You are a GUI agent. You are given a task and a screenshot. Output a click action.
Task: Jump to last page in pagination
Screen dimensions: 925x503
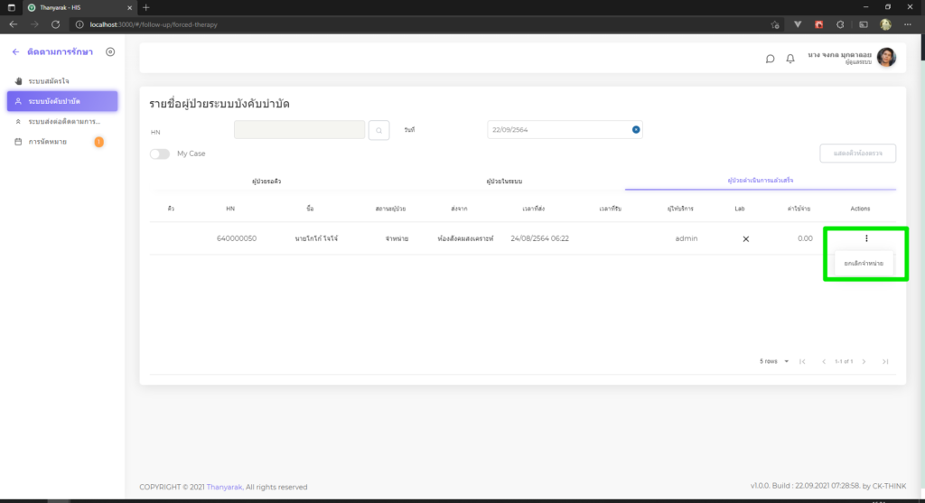[885, 361]
